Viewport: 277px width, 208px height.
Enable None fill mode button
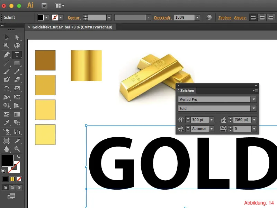[x=19, y=179]
